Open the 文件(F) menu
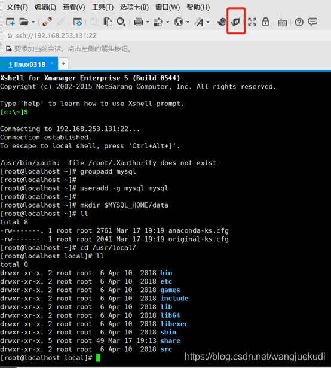Viewport: 331px width, 368px height. click(17, 7)
